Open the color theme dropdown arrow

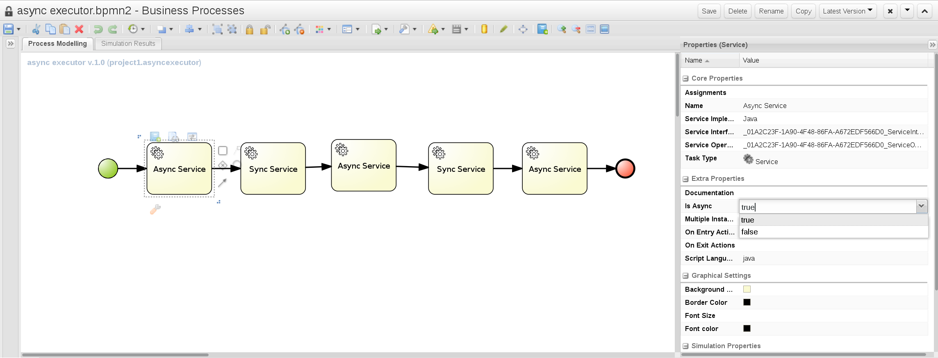(x=329, y=29)
